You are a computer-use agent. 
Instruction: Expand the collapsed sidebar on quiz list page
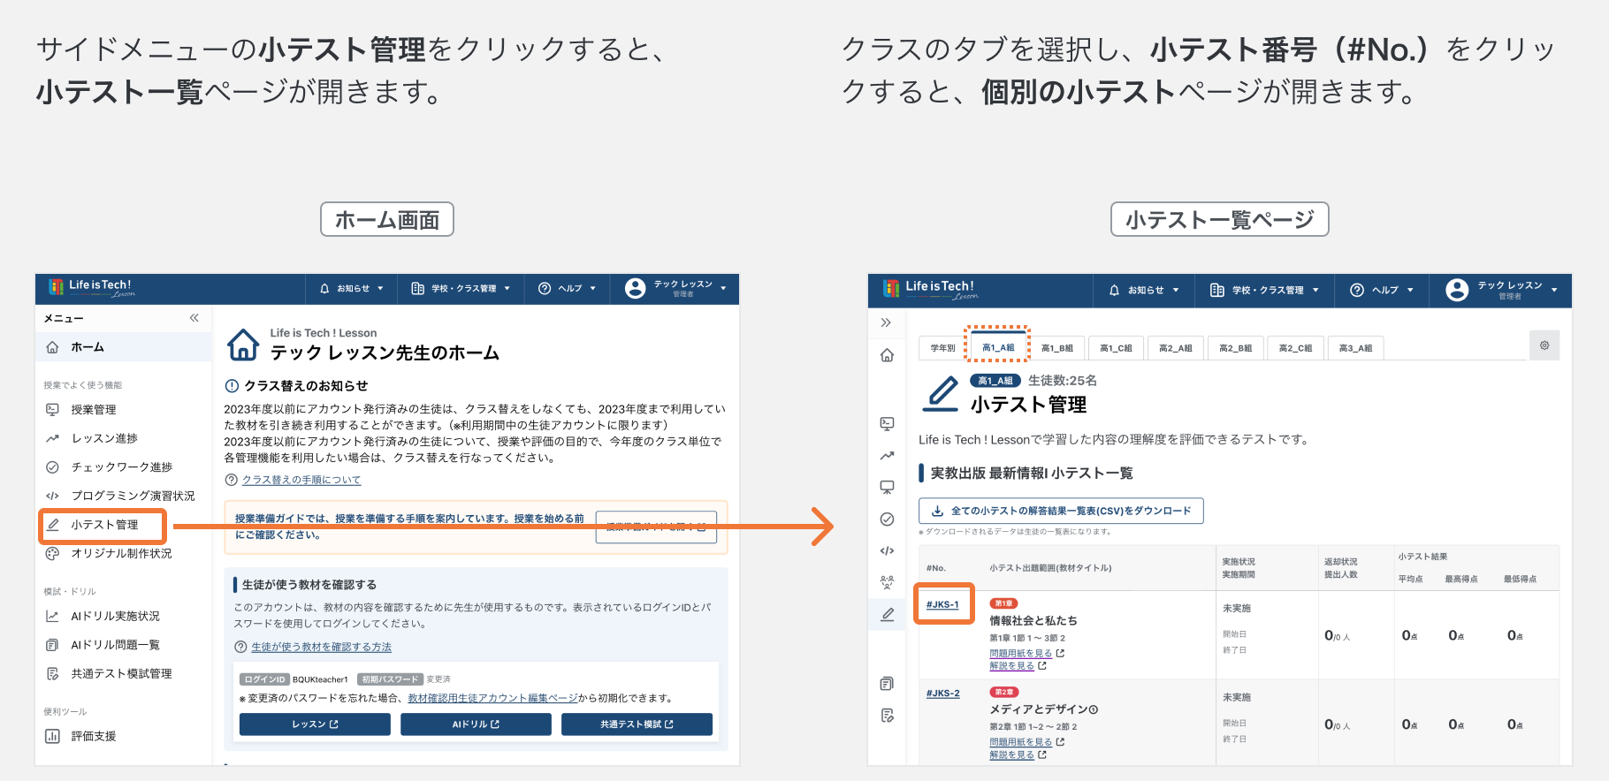[x=887, y=322]
